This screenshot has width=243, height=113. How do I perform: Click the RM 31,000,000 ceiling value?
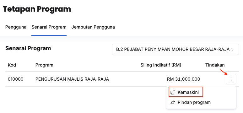[x=183, y=79]
